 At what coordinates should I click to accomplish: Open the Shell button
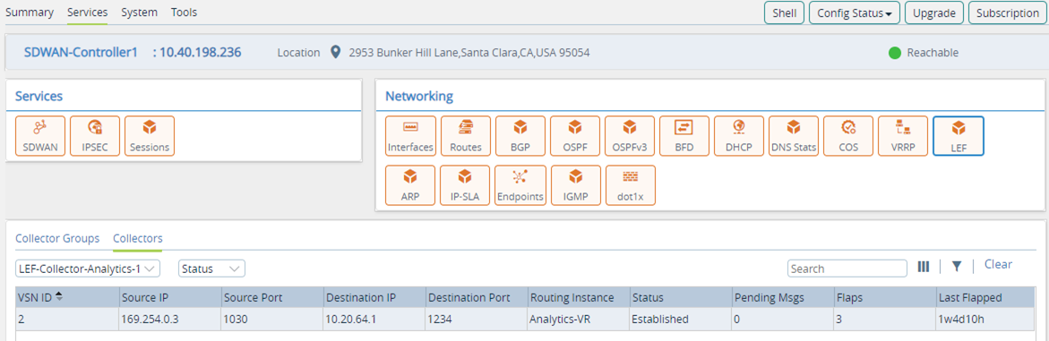coord(784,13)
